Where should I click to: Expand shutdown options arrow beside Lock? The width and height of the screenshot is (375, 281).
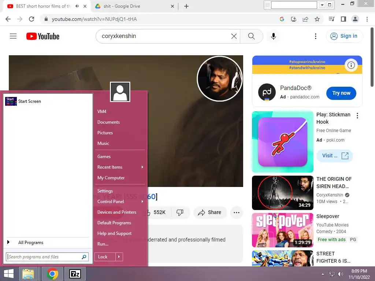pos(119,257)
